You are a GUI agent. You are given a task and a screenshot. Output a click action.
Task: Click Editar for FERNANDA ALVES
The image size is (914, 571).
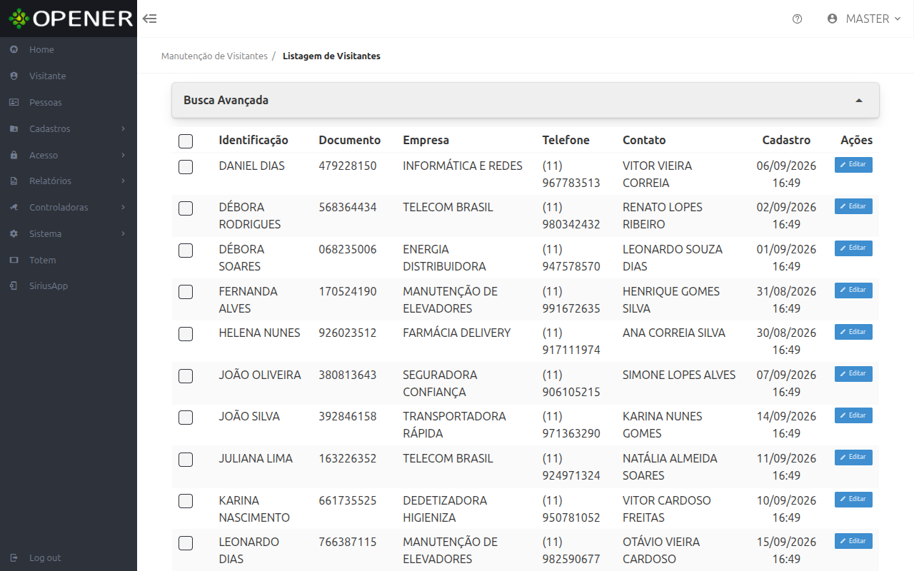pyautogui.click(x=853, y=290)
